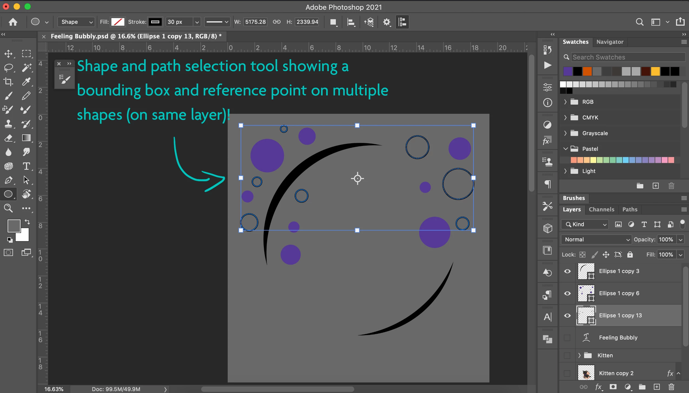The image size is (689, 393).
Task: Click the Delete layer trash icon
Action: [671, 387]
